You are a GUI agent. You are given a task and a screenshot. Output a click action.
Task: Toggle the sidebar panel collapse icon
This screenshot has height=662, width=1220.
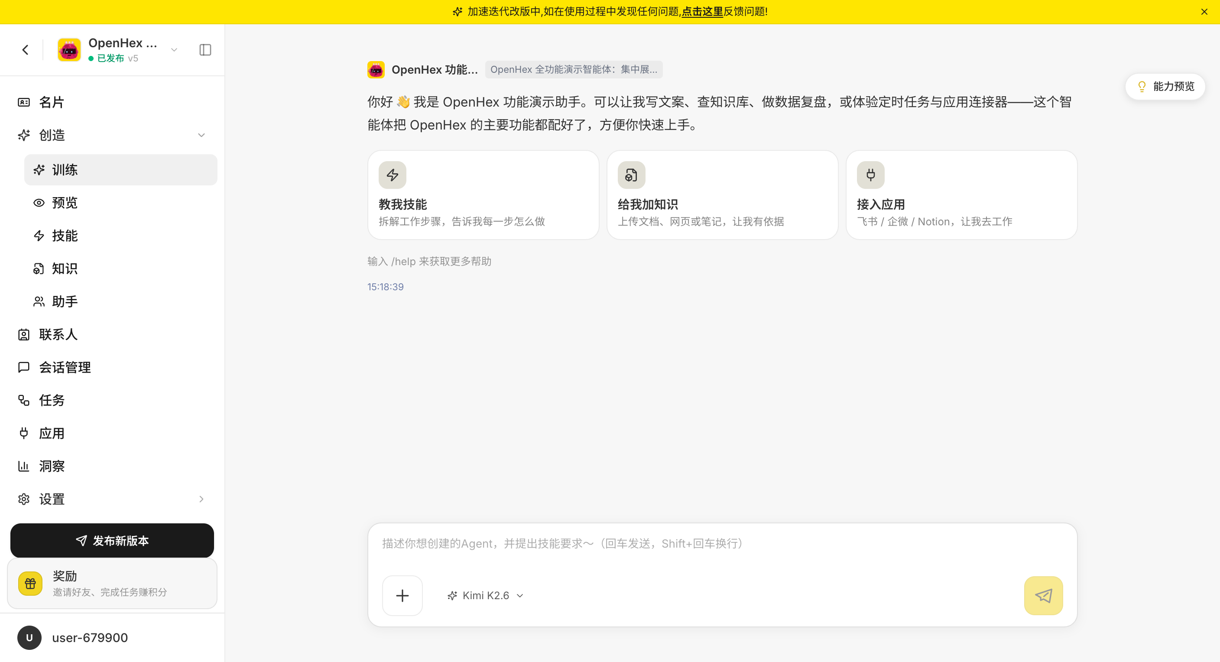(x=205, y=50)
